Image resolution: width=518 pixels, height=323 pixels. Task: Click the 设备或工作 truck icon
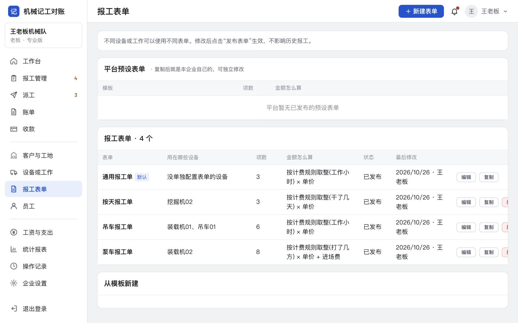14,172
